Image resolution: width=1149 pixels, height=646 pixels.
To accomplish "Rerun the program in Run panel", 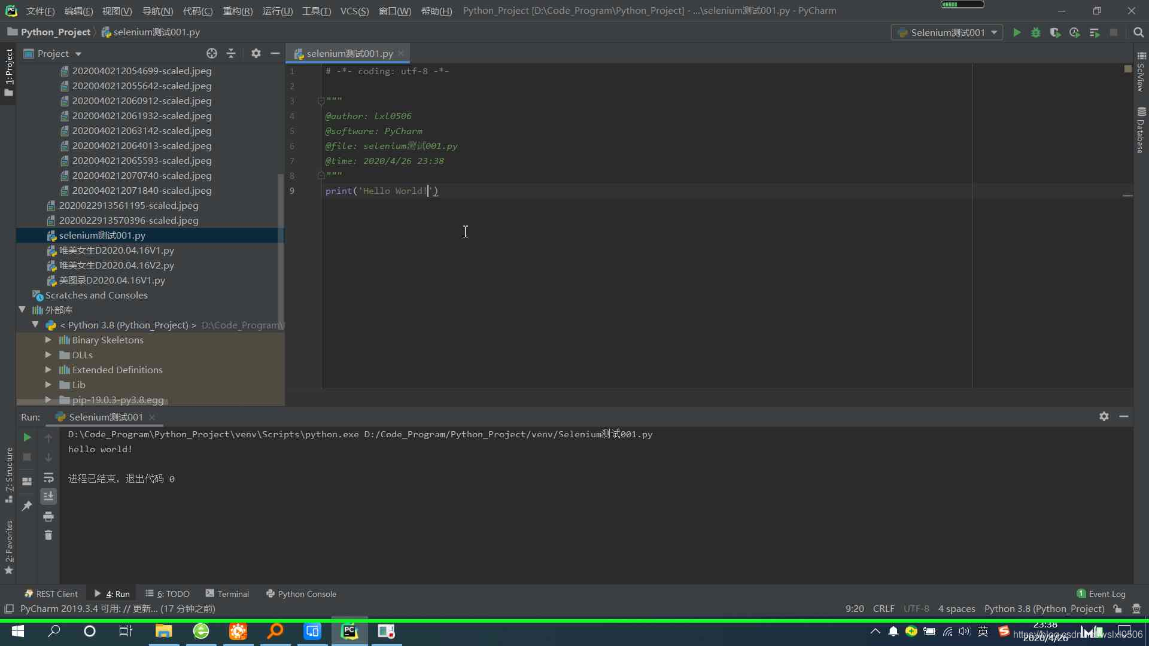I will pos(27,437).
